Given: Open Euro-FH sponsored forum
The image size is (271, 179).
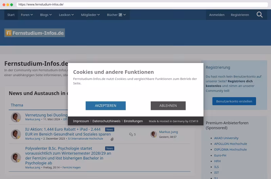Looking at the screenshot, I should [x=220, y=155].
